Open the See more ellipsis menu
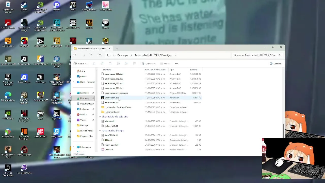The image size is (325, 183). coord(176,64)
